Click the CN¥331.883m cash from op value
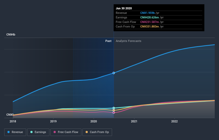This screenshot has height=140, width=219. (150, 26)
